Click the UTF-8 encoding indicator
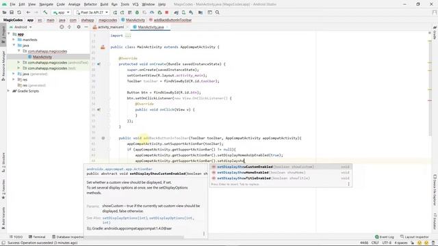Viewport: 438px width, 246px height. coord(387,243)
